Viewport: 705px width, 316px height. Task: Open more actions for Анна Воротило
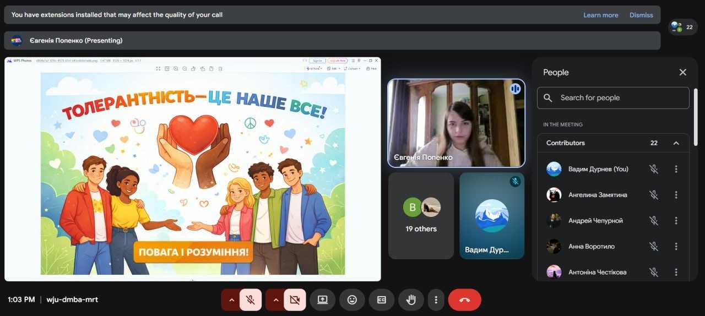676,247
